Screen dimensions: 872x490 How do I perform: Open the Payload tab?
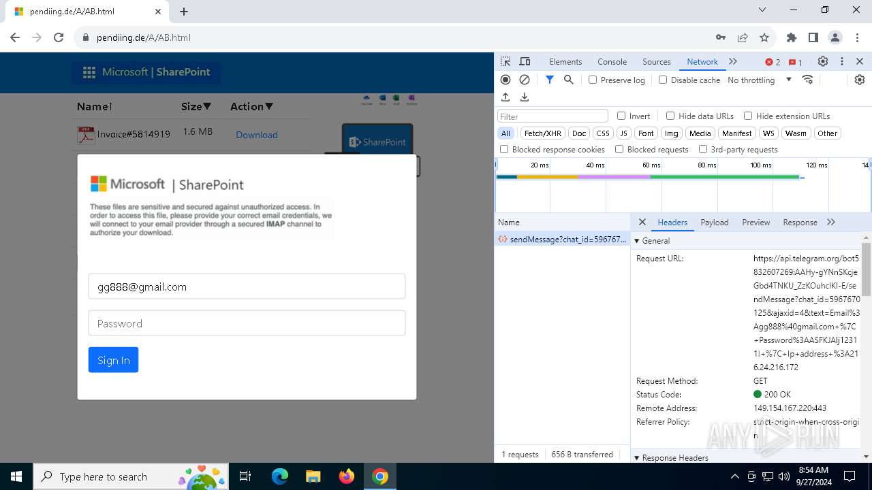click(x=715, y=222)
